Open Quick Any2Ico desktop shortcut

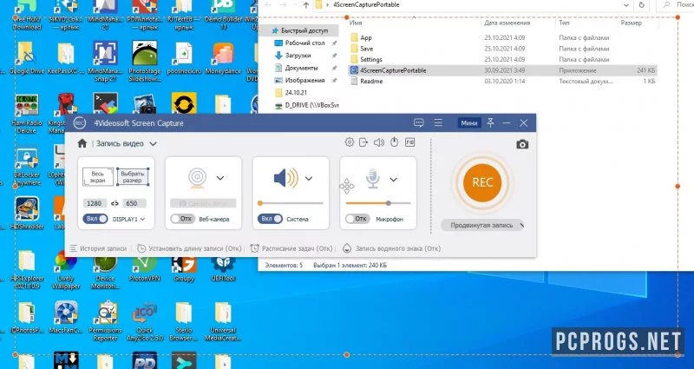coord(145,321)
